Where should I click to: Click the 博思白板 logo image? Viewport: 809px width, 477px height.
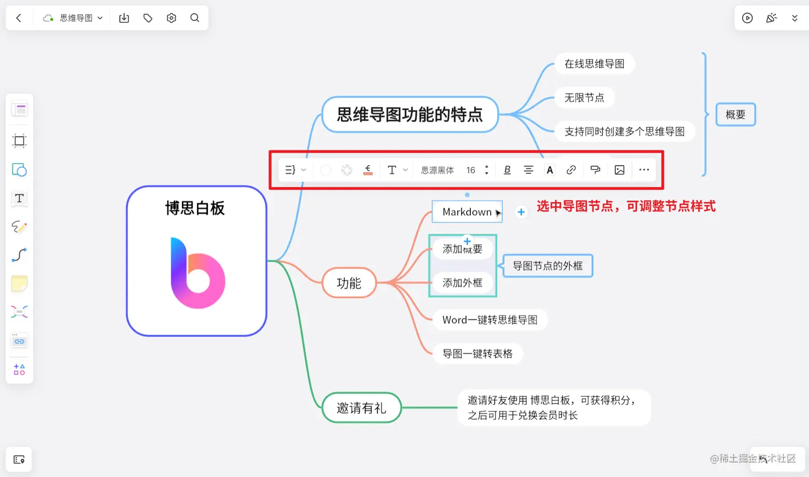point(197,273)
